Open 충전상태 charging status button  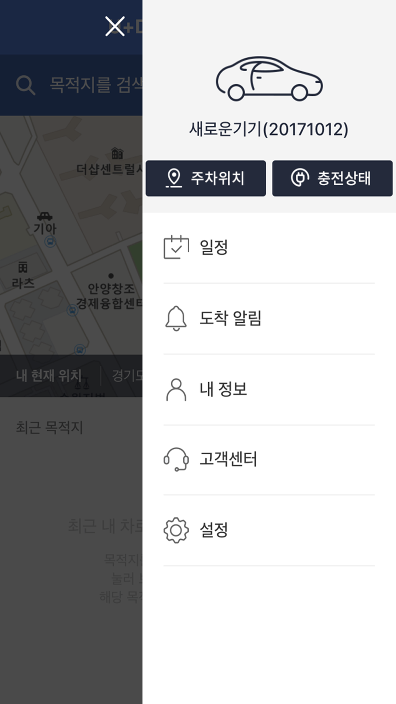[332, 178]
